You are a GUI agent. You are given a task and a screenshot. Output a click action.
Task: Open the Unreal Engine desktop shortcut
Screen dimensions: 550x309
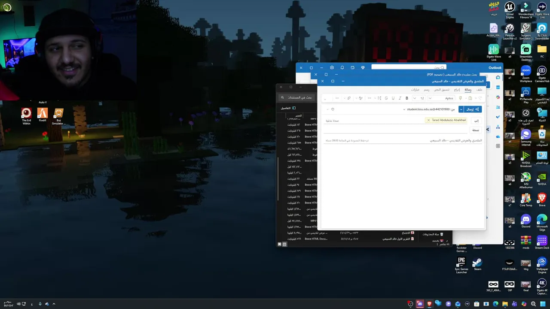pos(510,10)
